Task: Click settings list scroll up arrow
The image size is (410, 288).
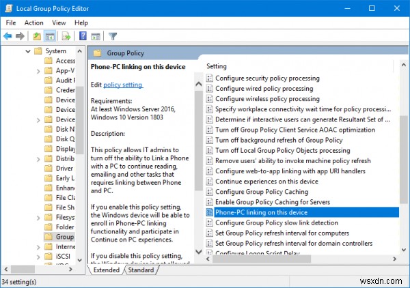Action: click(404, 65)
